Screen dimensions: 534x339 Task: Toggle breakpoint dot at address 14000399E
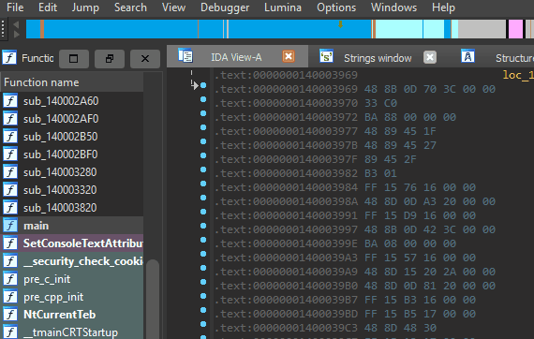tap(203, 240)
